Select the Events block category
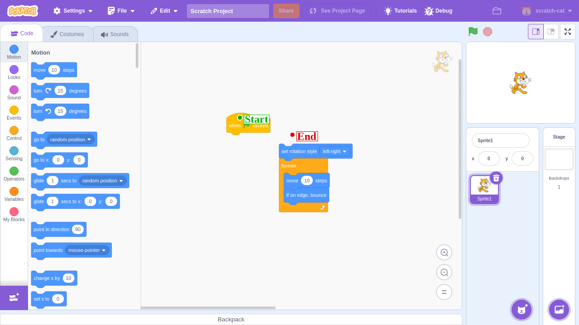579x325 pixels. pos(14,113)
